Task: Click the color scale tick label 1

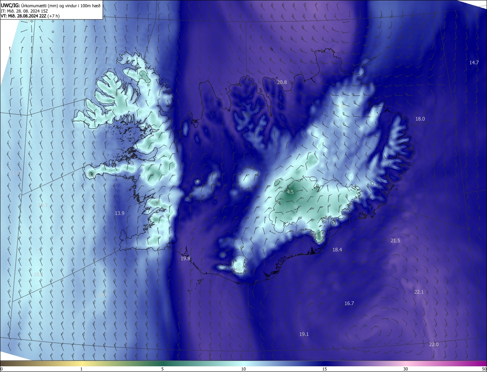Action: tap(81, 369)
